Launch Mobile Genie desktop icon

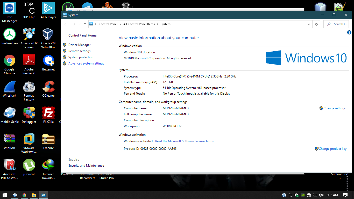10,115
